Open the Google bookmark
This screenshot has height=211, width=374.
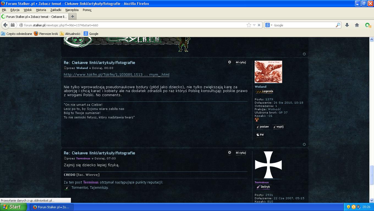pos(91,34)
